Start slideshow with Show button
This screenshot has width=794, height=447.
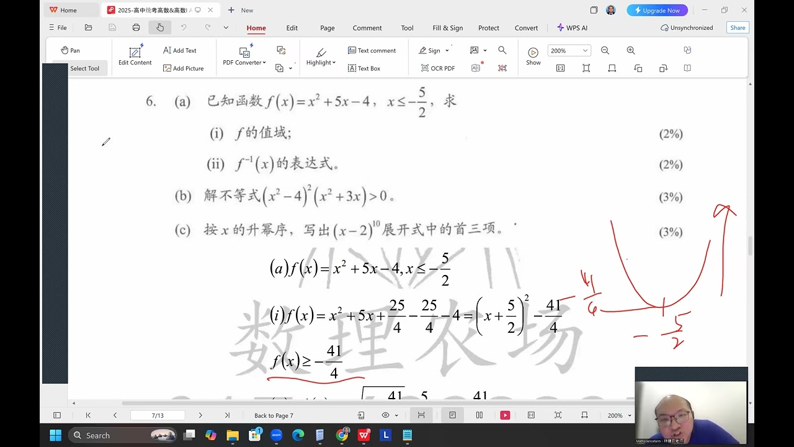click(x=533, y=55)
